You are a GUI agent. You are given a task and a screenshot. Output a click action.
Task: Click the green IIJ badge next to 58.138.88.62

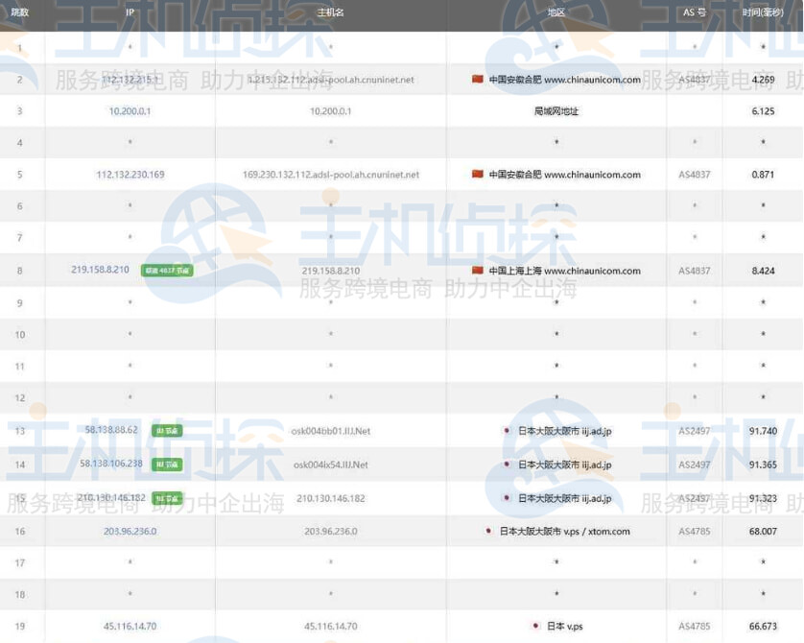167,431
